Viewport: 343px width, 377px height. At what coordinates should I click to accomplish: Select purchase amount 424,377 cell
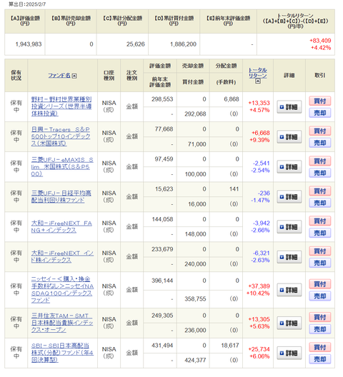pyautogui.click(x=195, y=360)
